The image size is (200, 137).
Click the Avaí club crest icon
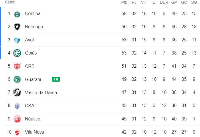17,40
